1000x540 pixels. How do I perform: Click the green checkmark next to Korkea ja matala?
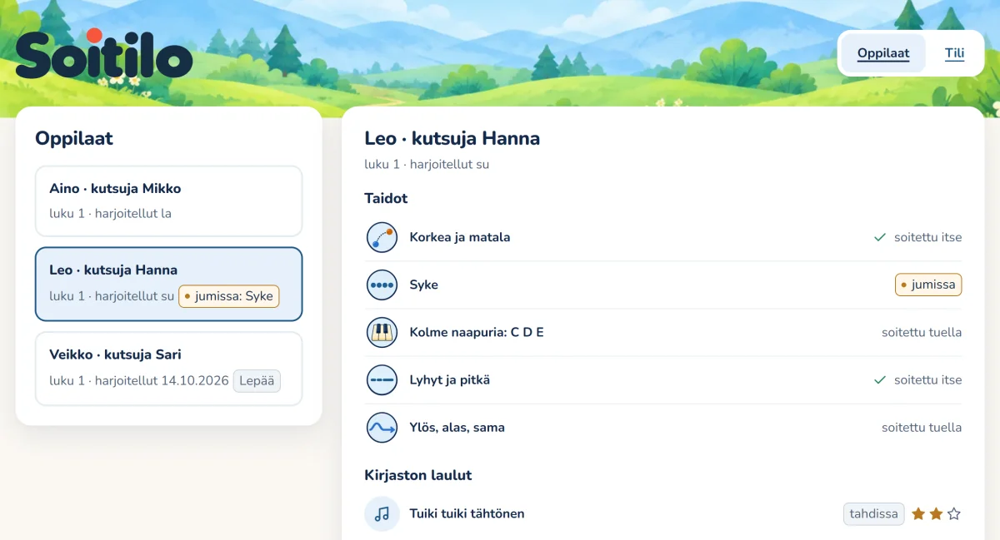pos(879,237)
